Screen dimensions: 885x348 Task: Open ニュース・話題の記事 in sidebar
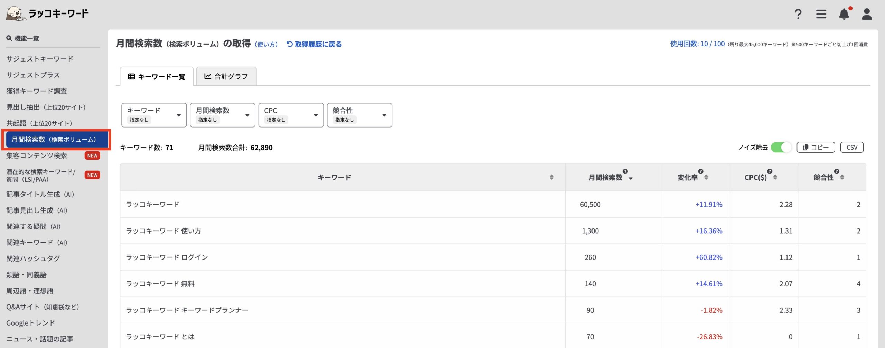tap(40, 339)
